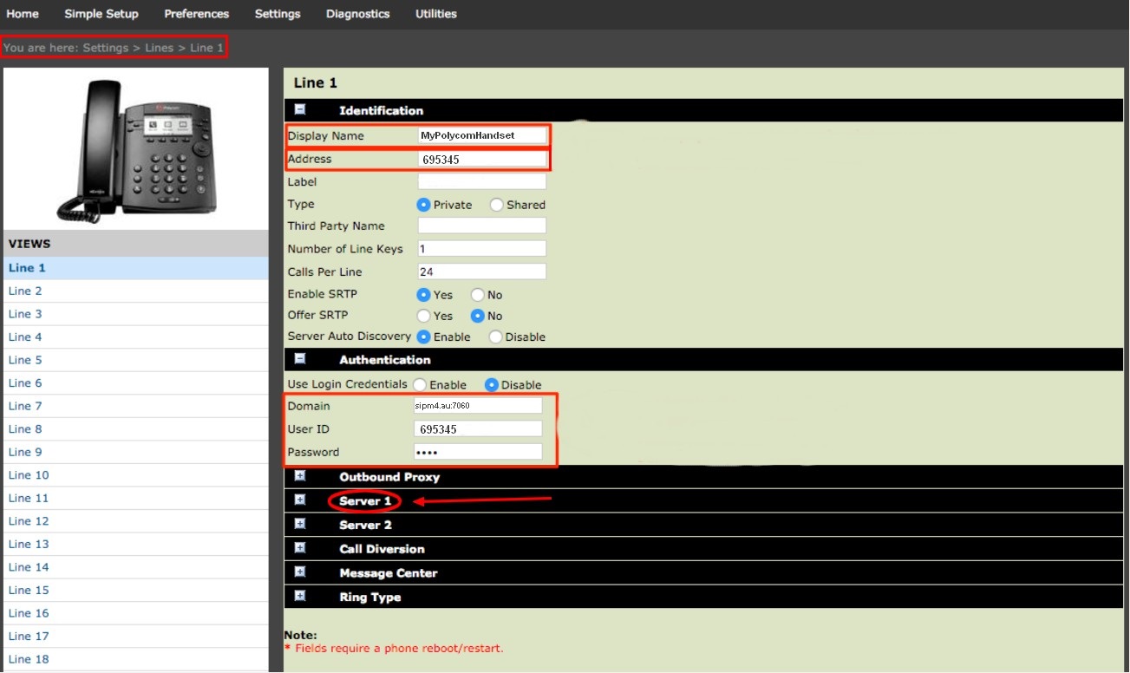This screenshot has height=673, width=1130.
Task: Set Enable SRTP to No
Action: point(478,295)
